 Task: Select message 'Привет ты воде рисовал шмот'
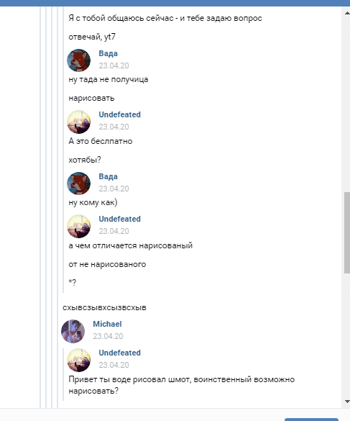pos(182,385)
